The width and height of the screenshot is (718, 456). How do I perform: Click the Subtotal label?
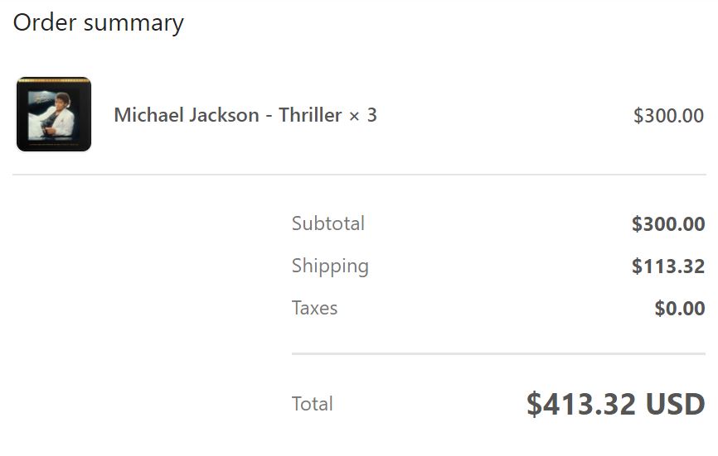[327, 223]
